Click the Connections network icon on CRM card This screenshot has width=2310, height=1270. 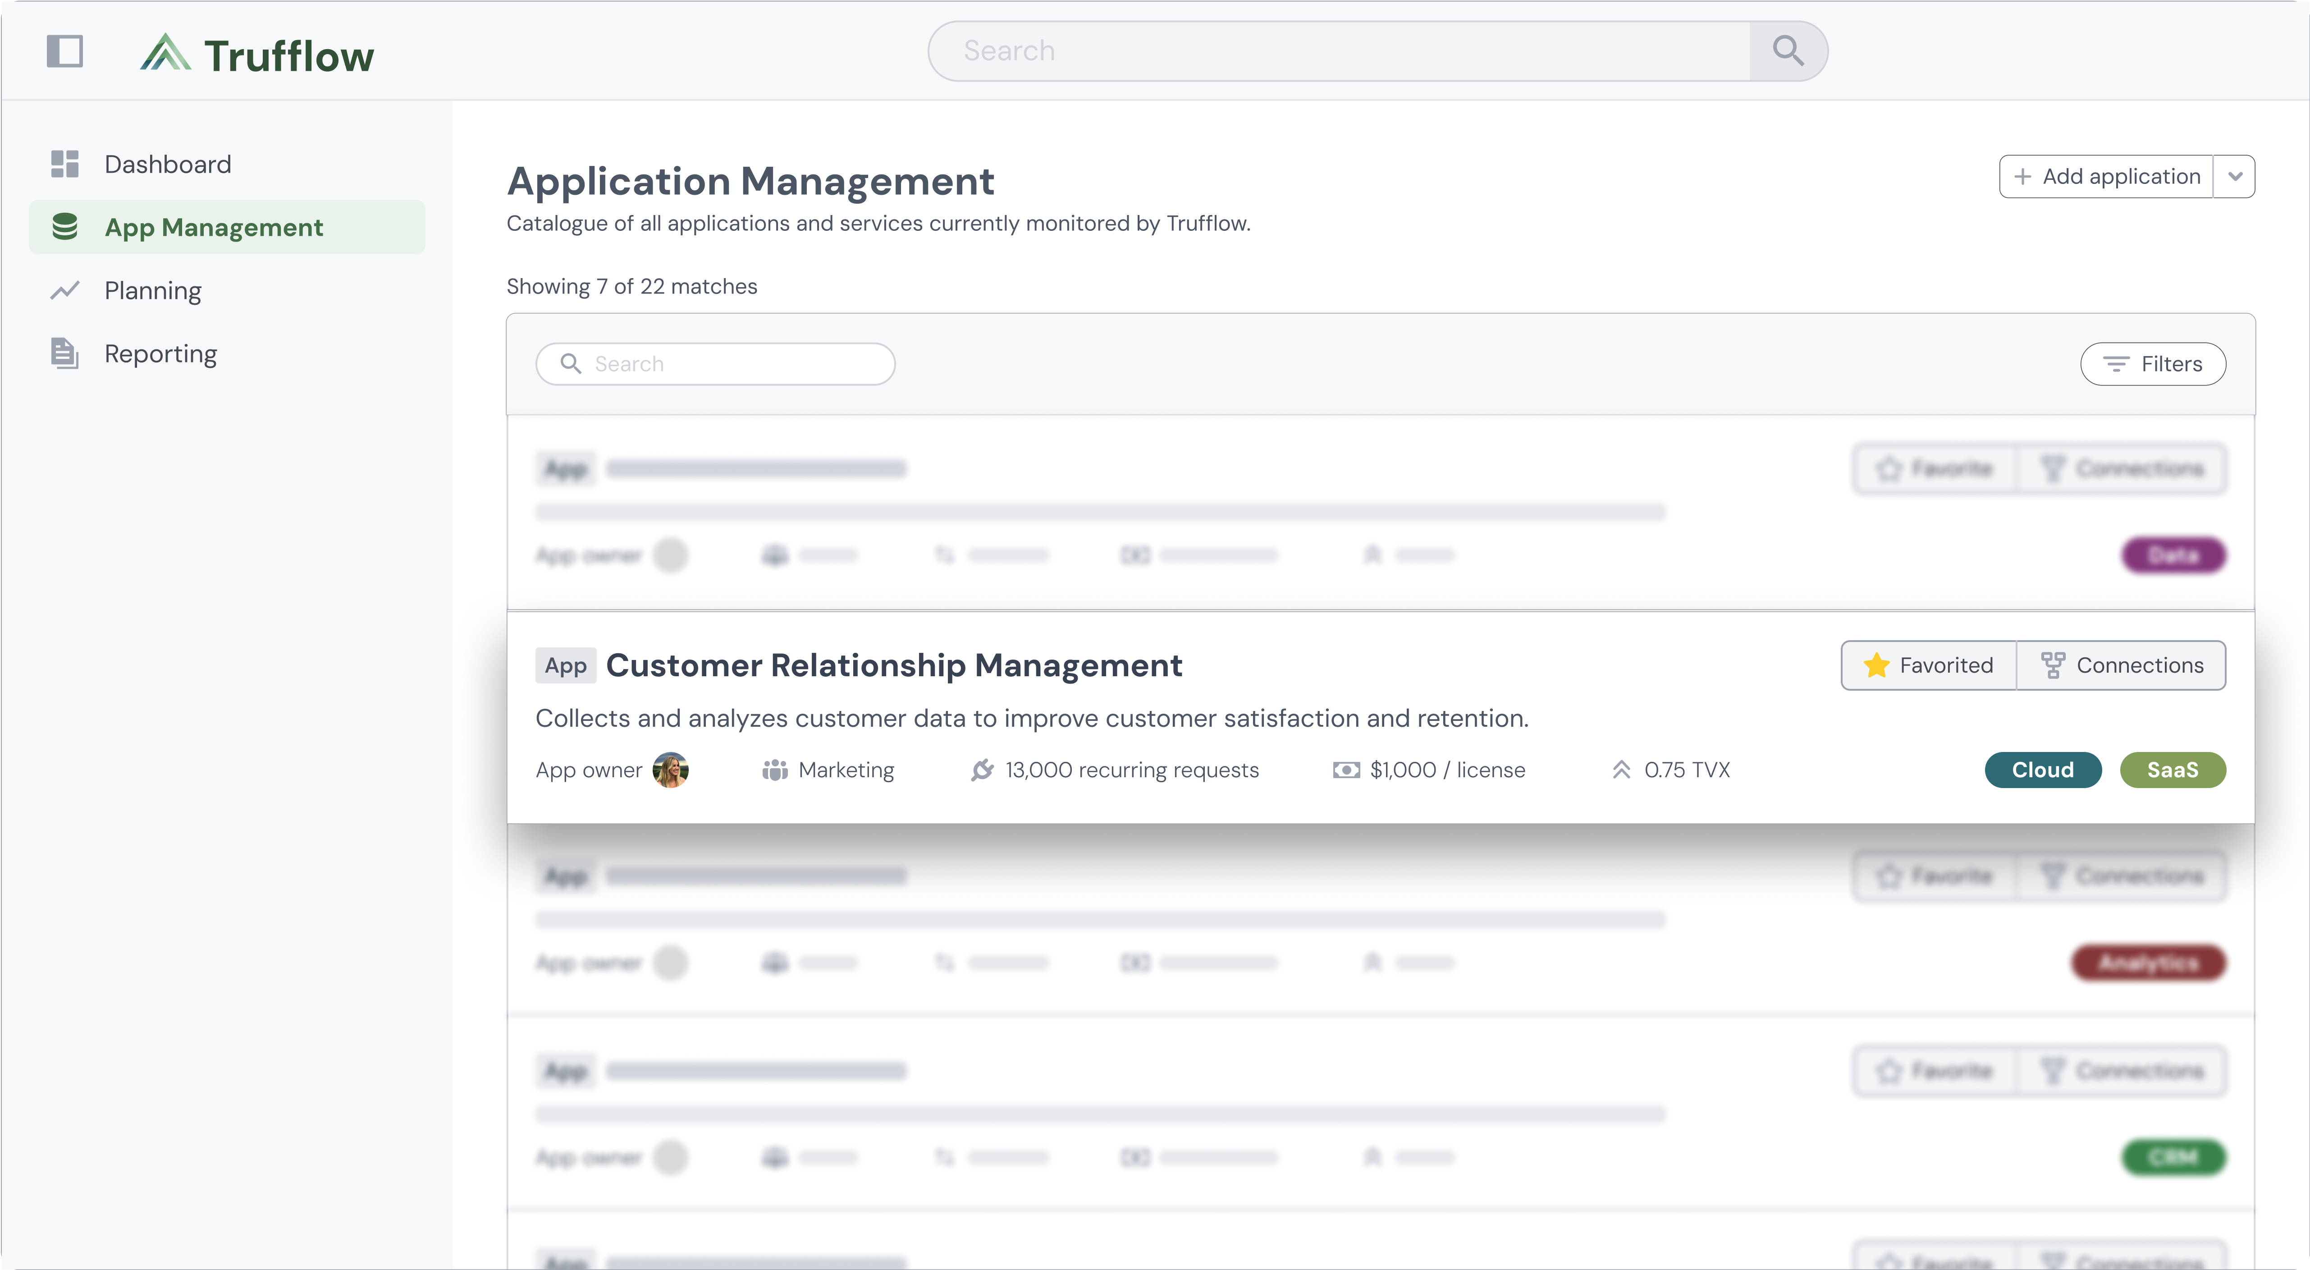click(x=2053, y=665)
